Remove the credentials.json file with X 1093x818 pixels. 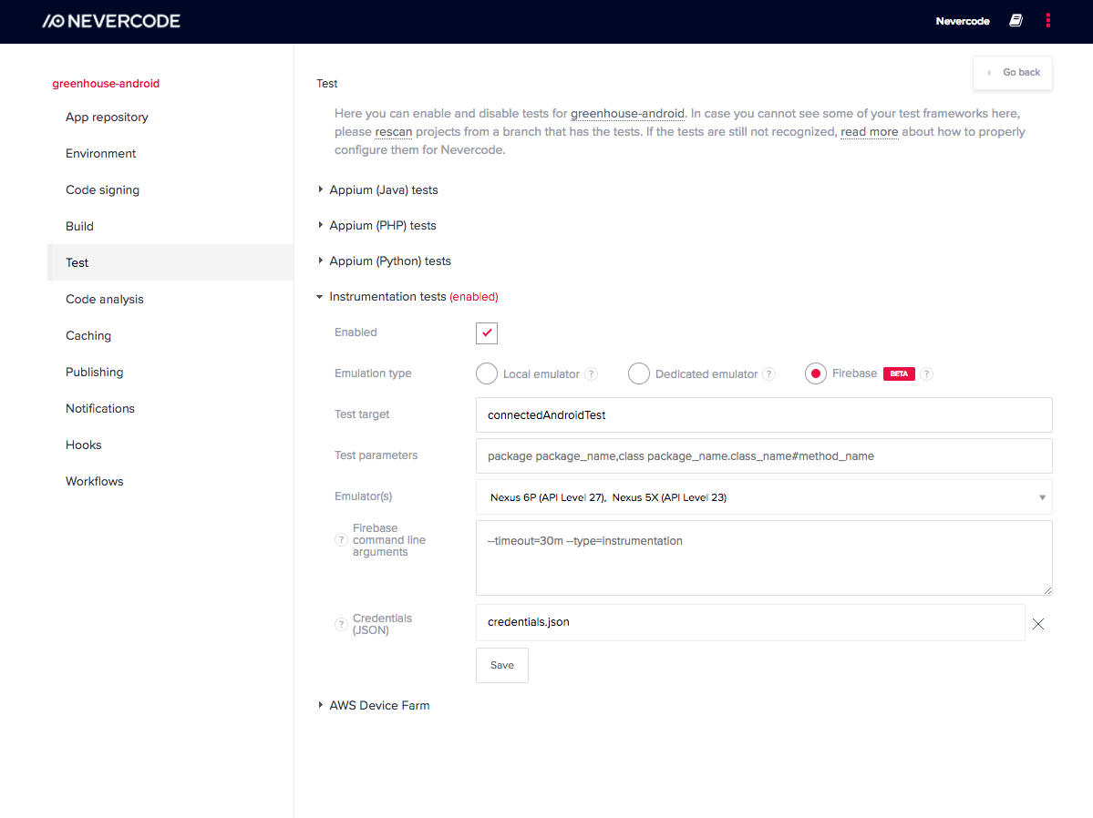coord(1038,624)
